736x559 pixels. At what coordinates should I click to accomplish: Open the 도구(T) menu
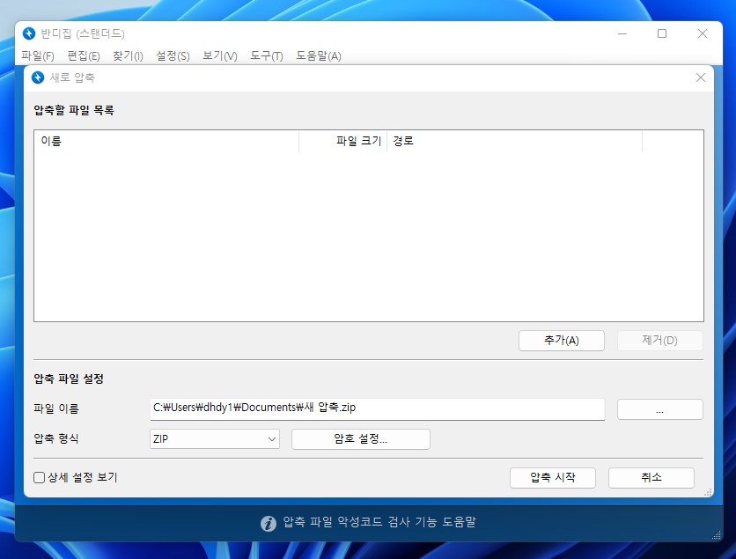click(266, 55)
